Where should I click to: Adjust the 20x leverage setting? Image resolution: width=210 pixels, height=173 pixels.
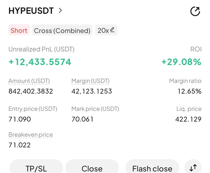click(x=106, y=30)
